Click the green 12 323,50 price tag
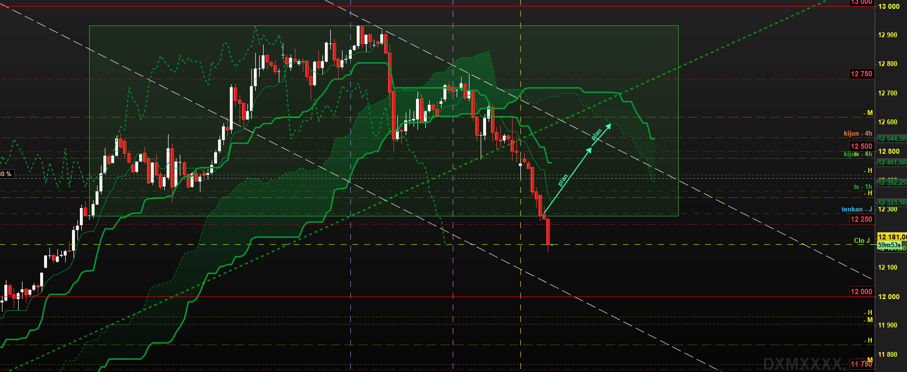The height and width of the screenshot is (372, 907). click(x=892, y=203)
